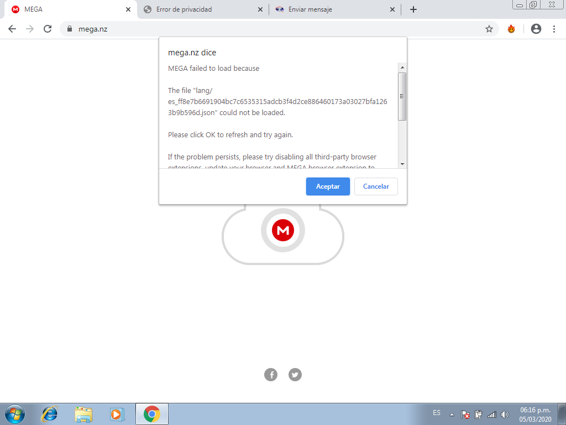The image size is (566, 425).
Task: Click the Cancelar button in dialog
Action: pos(376,186)
